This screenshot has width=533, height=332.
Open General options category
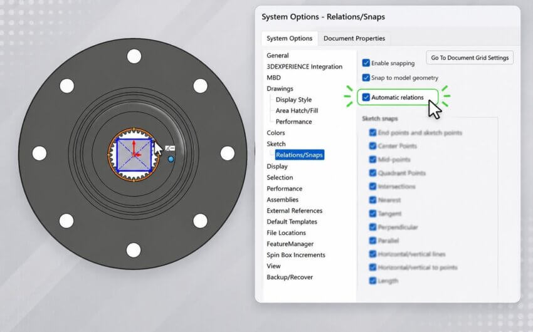click(278, 55)
